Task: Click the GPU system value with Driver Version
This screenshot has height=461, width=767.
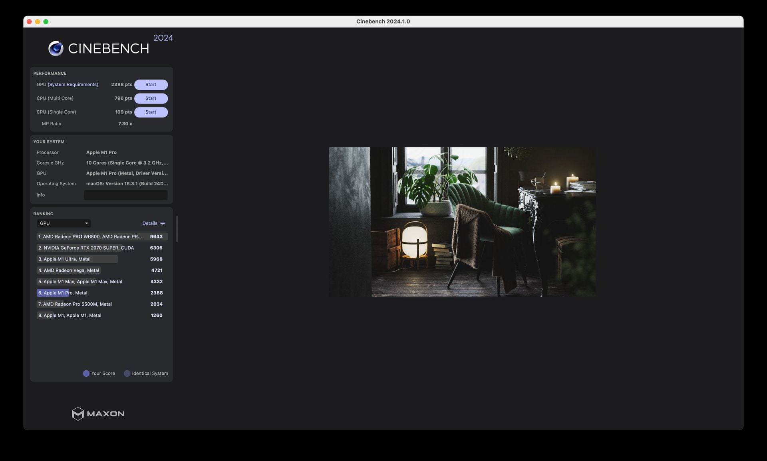Action: [127, 173]
